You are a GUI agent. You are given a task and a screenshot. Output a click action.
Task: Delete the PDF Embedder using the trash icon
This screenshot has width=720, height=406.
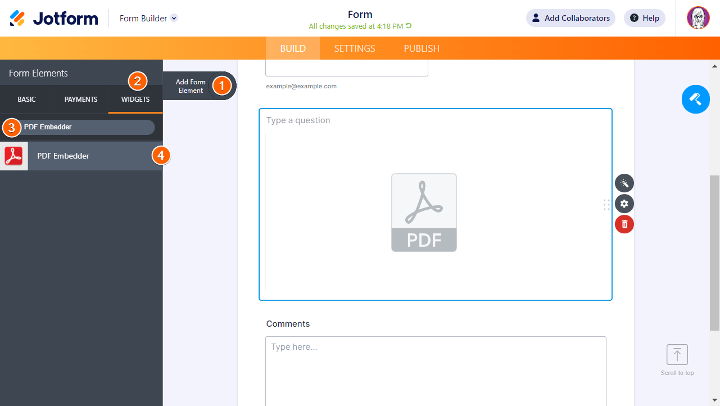point(624,224)
